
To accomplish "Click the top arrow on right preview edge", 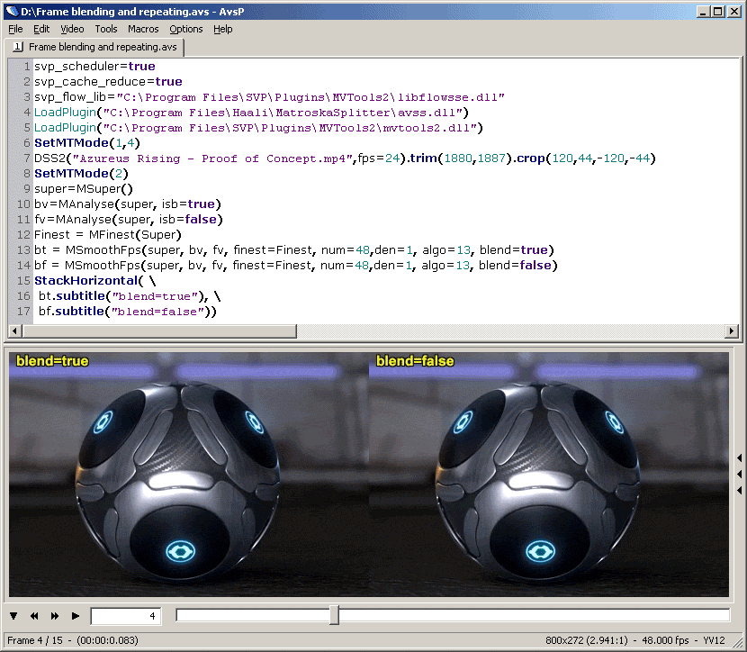I will click(x=739, y=457).
